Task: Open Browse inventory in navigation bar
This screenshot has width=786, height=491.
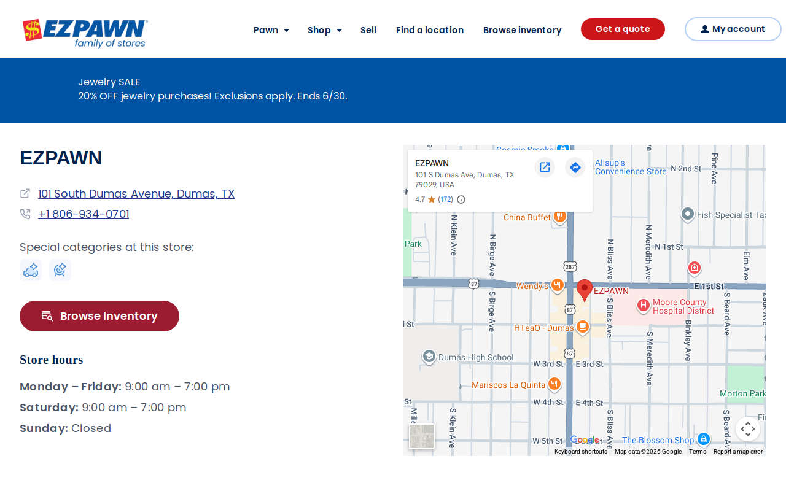Action: pyautogui.click(x=523, y=30)
